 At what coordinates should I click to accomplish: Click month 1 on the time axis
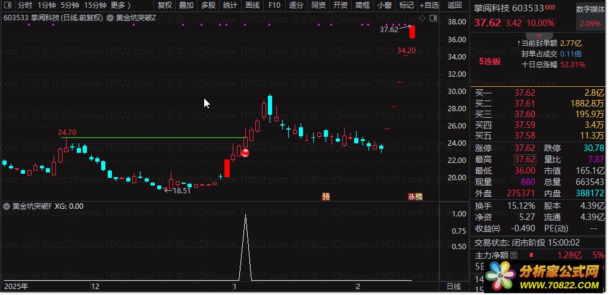[234, 287]
